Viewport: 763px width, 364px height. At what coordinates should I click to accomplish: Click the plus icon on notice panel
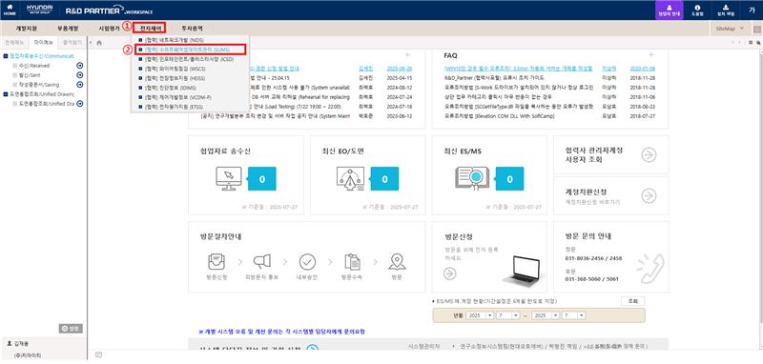tap(407, 55)
